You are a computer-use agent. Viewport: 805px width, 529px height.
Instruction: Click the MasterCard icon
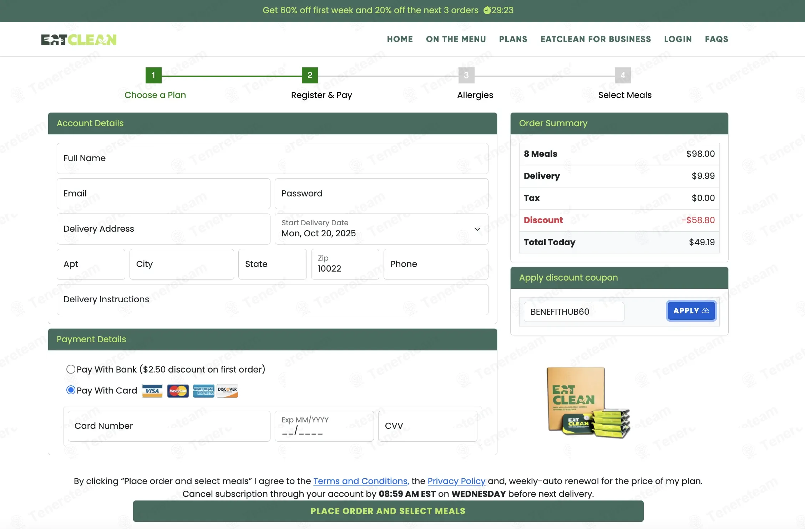point(178,391)
